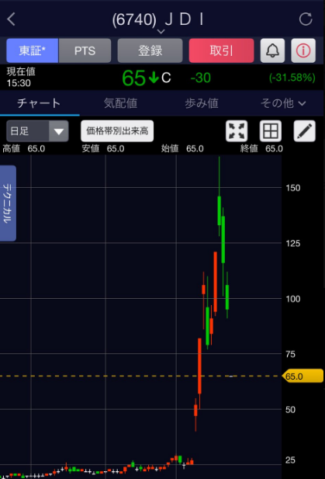Tap the 登録 button

tap(150, 50)
